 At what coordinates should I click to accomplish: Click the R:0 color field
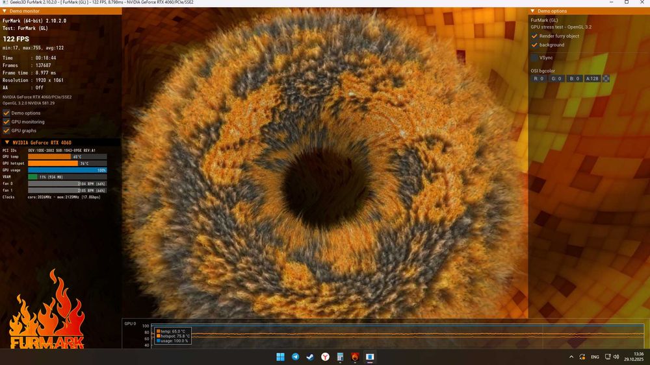tap(538, 78)
